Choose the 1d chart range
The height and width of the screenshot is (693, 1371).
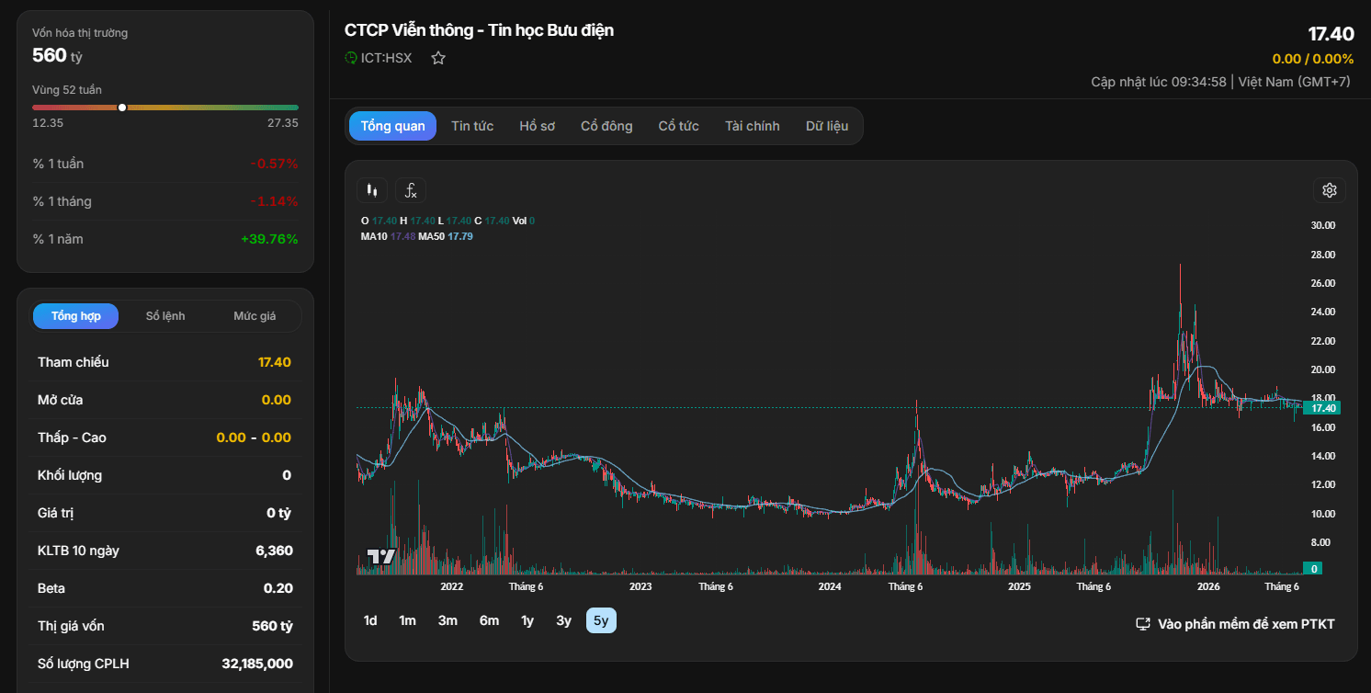point(370,620)
